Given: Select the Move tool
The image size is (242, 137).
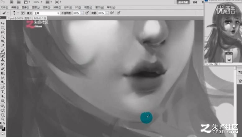Looking at the screenshot, I should point(2,23).
